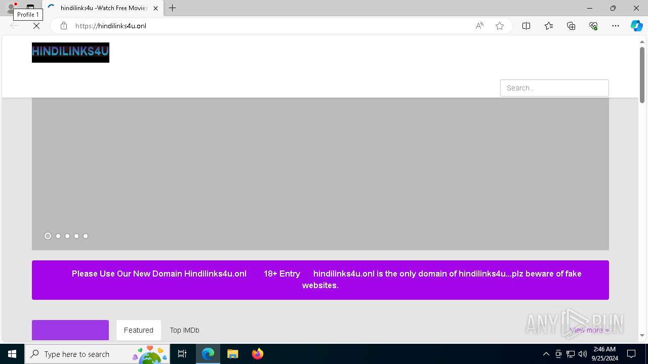Add this page to favorites star
The width and height of the screenshot is (648, 364).
[x=500, y=26]
